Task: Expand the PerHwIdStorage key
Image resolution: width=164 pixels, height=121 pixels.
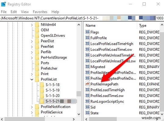Action: 32,58
